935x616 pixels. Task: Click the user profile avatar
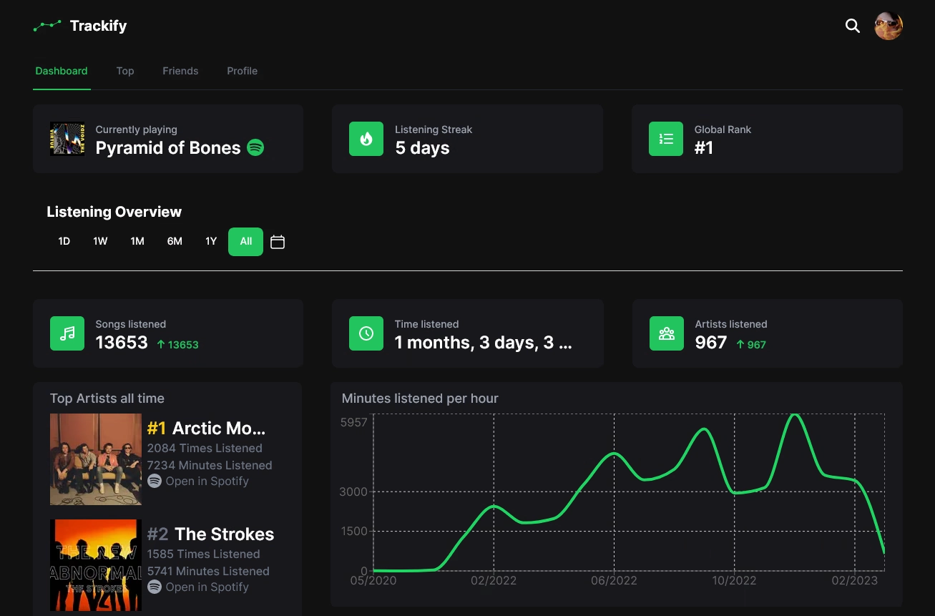coord(889,25)
